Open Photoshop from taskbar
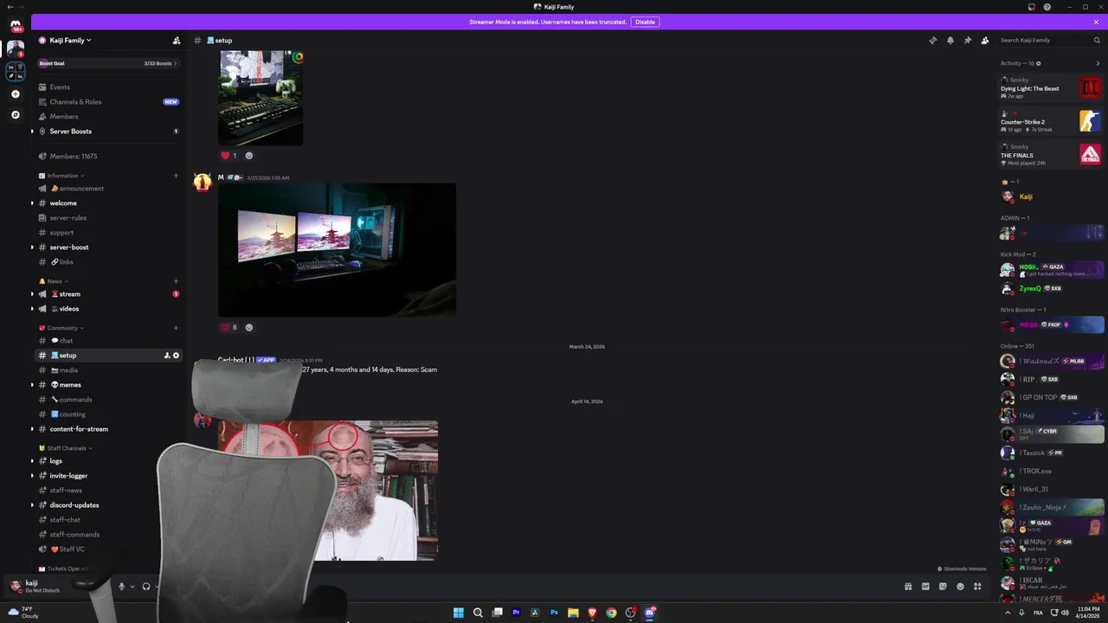Viewport: 1108px width, 623px height. point(554,613)
